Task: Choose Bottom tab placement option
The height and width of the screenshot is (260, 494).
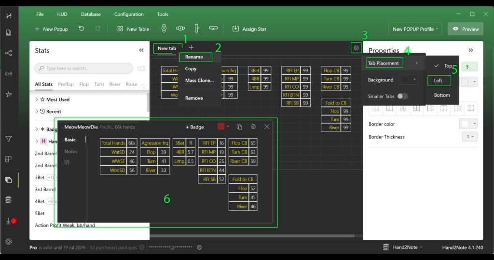Action: [x=441, y=95]
